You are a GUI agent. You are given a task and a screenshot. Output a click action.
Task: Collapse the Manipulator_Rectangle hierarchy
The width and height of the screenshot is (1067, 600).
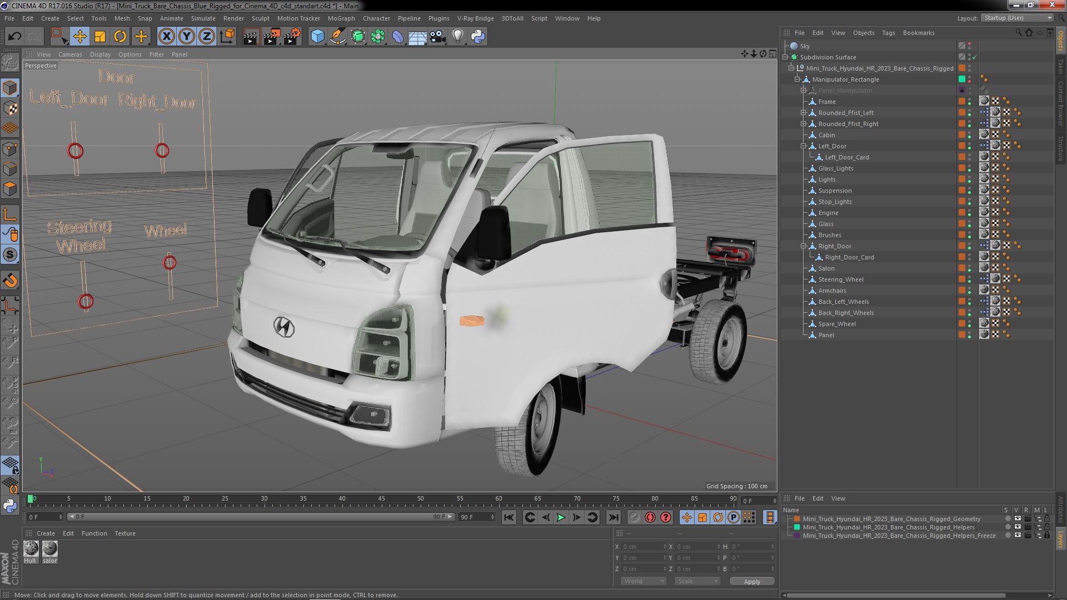tap(797, 79)
